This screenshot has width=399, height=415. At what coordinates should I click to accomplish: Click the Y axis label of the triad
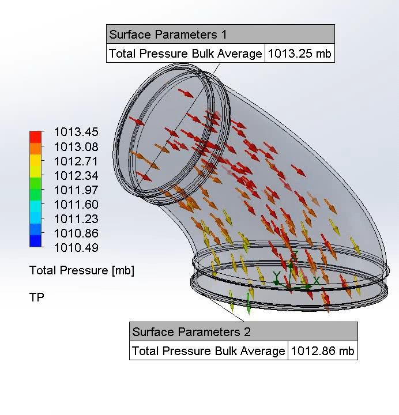276,276
